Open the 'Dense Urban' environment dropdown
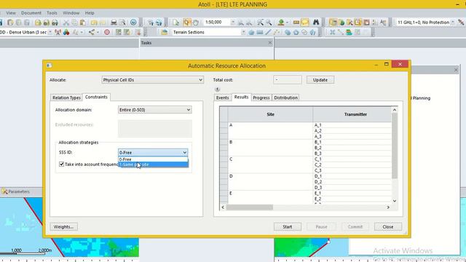466x262 pixels. pyautogui.click(x=50, y=32)
